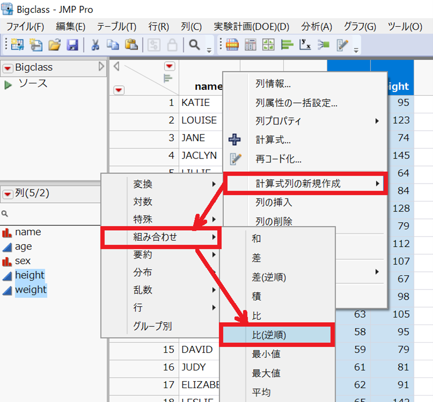The width and height of the screenshot is (433, 402).
Task: Open the ツール(O) menu
Action: [x=405, y=27]
